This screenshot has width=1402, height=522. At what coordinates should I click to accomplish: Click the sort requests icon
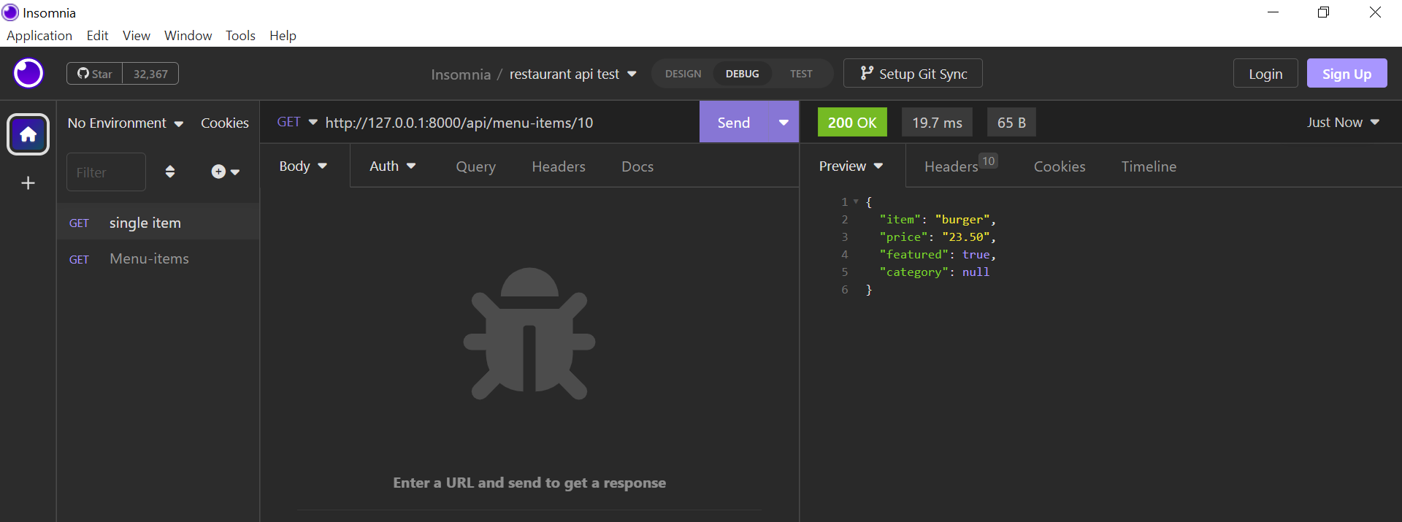point(170,172)
